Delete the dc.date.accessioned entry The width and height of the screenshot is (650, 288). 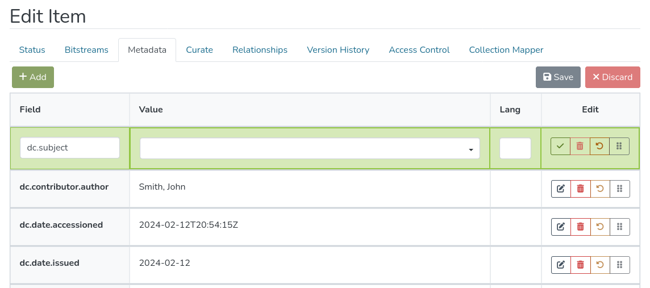(x=581, y=227)
